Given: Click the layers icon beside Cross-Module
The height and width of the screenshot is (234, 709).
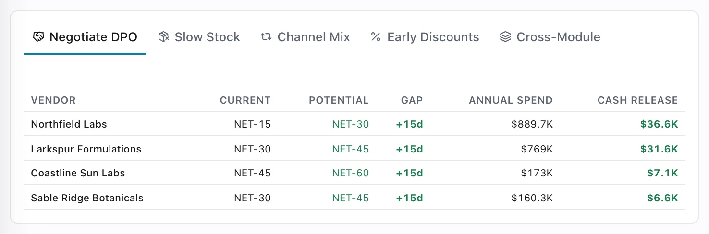Looking at the screenshot, I should coord(505,37).
